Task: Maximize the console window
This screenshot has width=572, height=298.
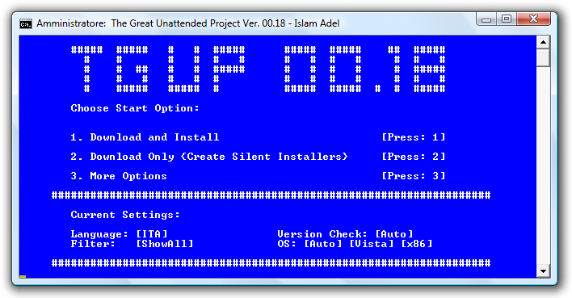Action: [x=507, y=19]
